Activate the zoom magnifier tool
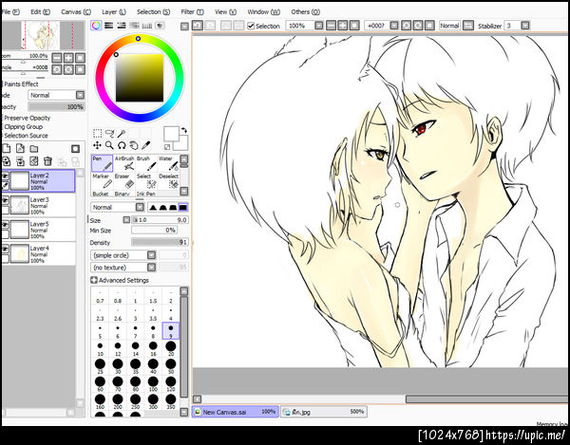 pyautogui.click(x=109, y=145)
